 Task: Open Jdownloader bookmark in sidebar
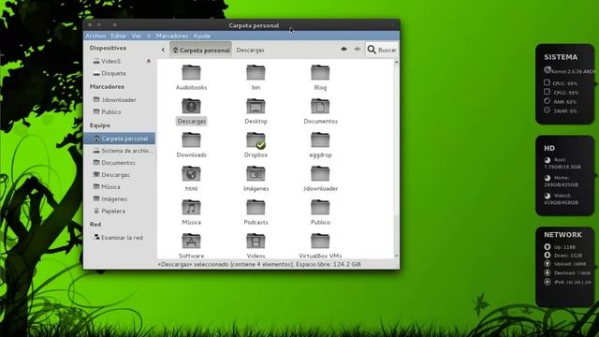(119, 100)
